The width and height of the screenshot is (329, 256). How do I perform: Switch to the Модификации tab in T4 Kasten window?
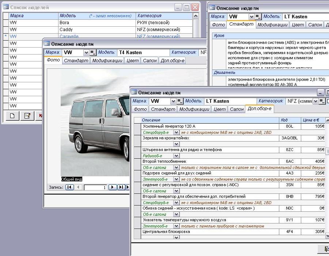pyautogui.click(x=107, y=61)
